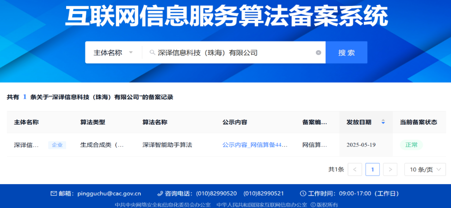Open the 公示内容_网信算备 link

pos(255,145)
